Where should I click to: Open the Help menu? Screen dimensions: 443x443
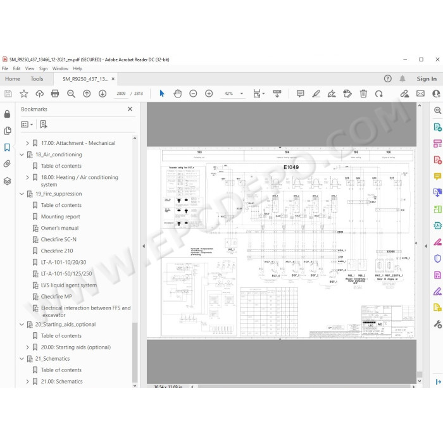77,68
